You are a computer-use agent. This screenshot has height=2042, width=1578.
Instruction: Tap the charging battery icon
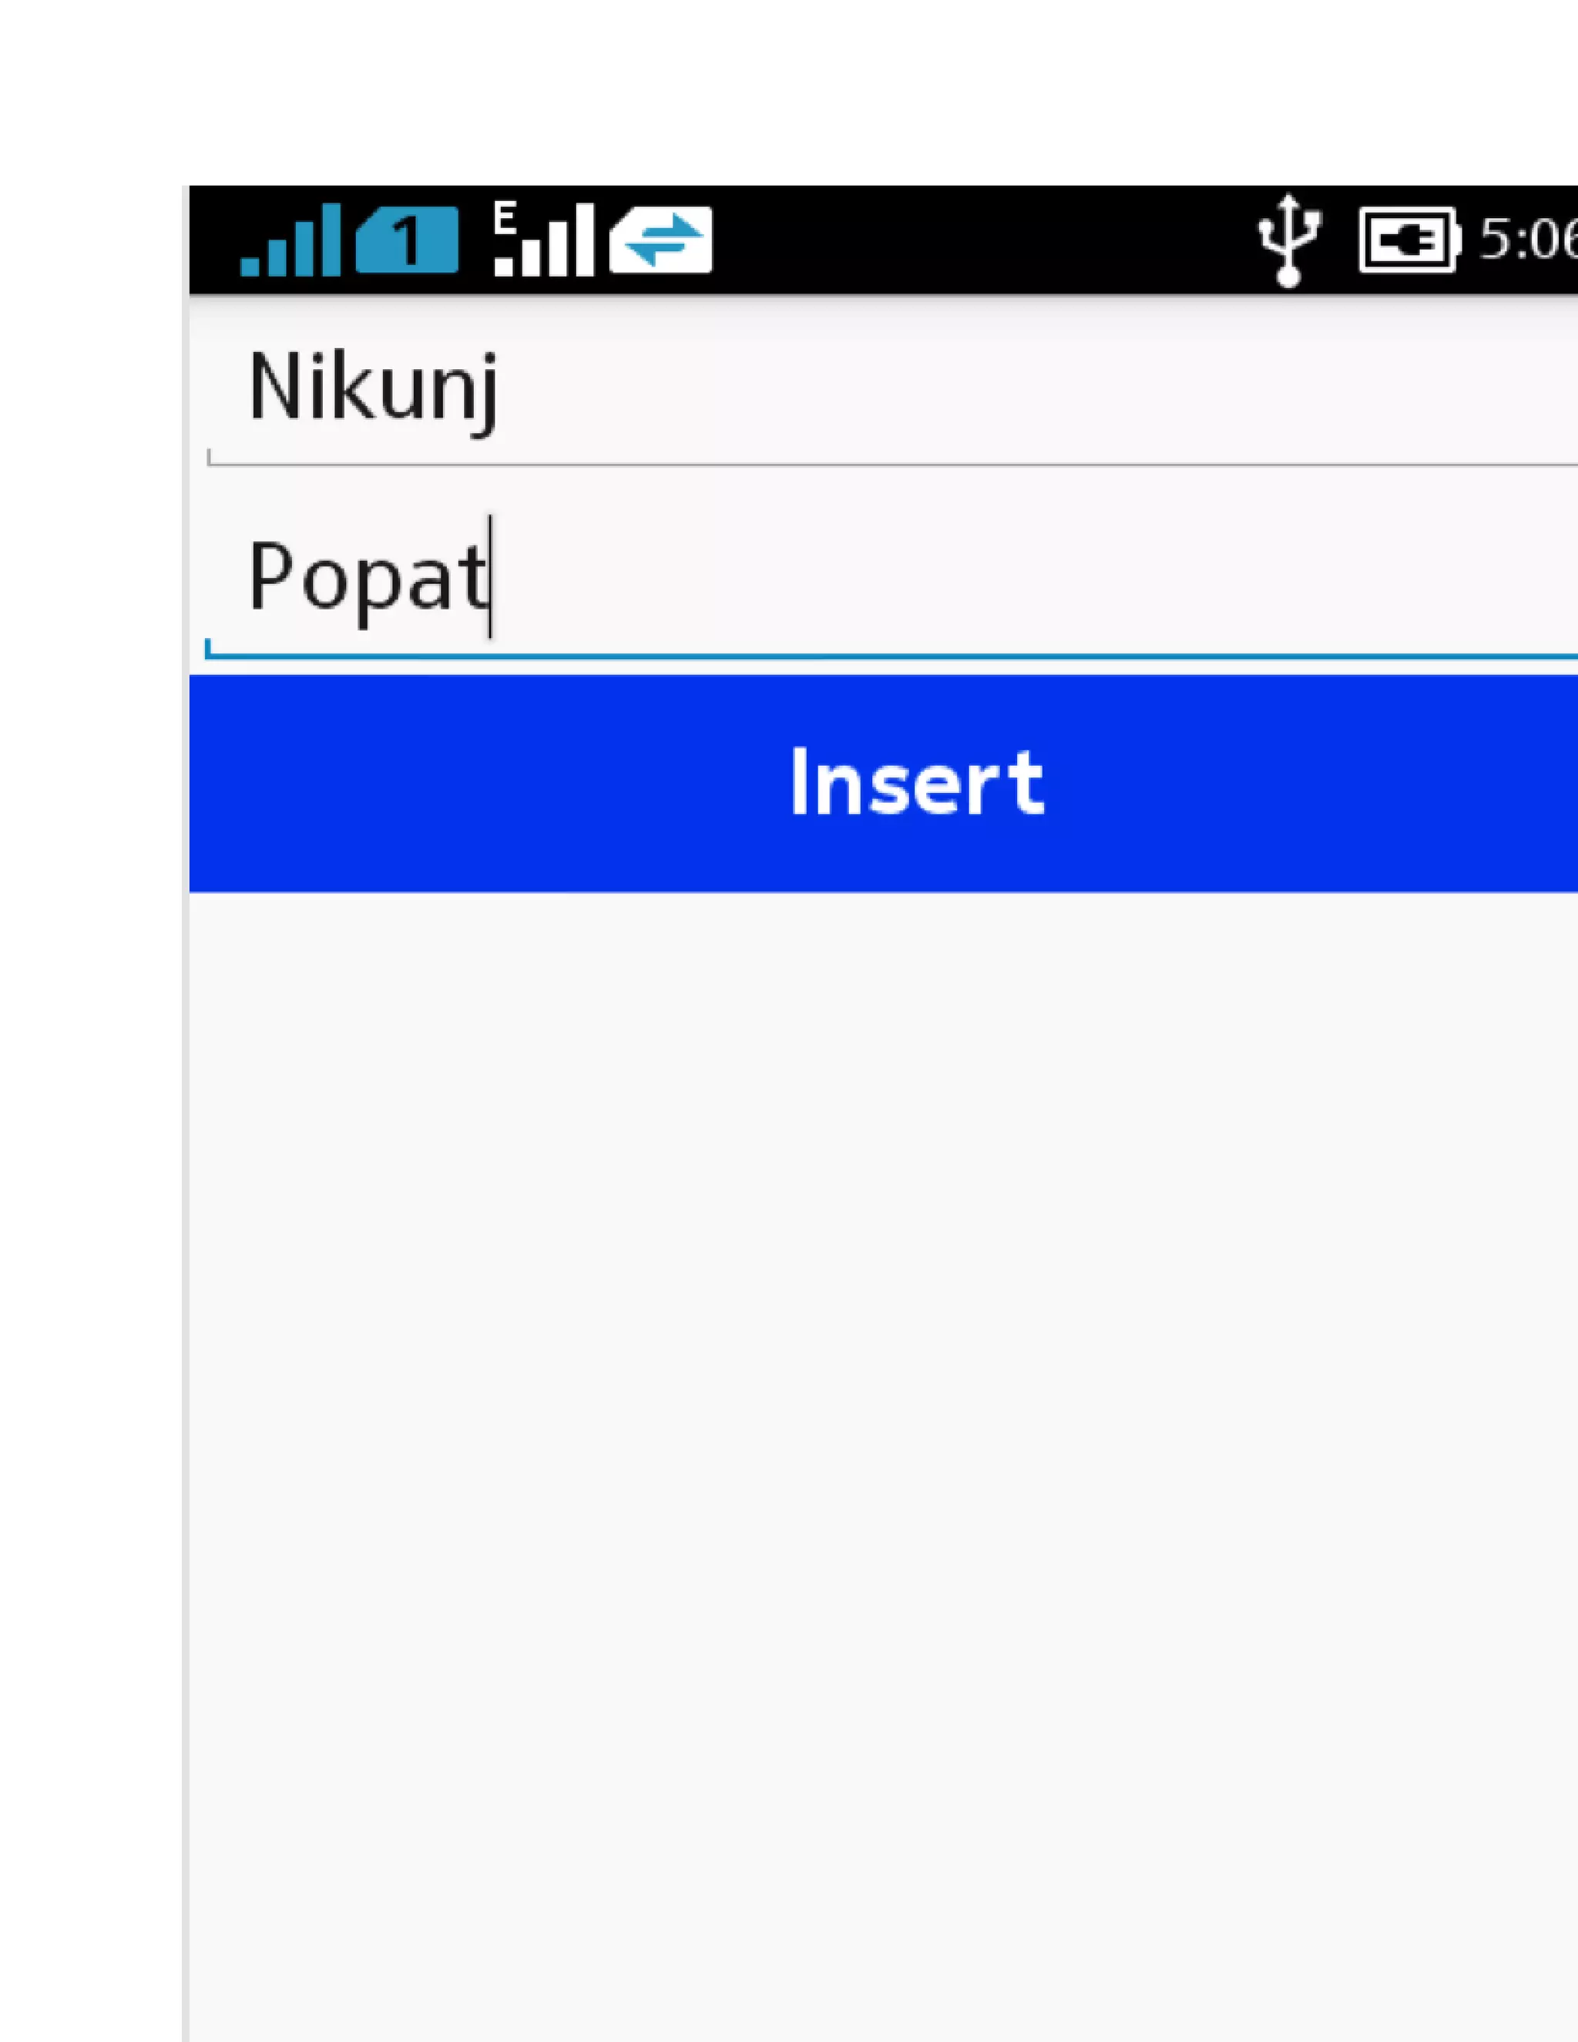click(1410, 240)
